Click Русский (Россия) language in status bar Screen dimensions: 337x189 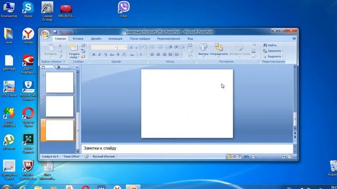pos(104,156)
